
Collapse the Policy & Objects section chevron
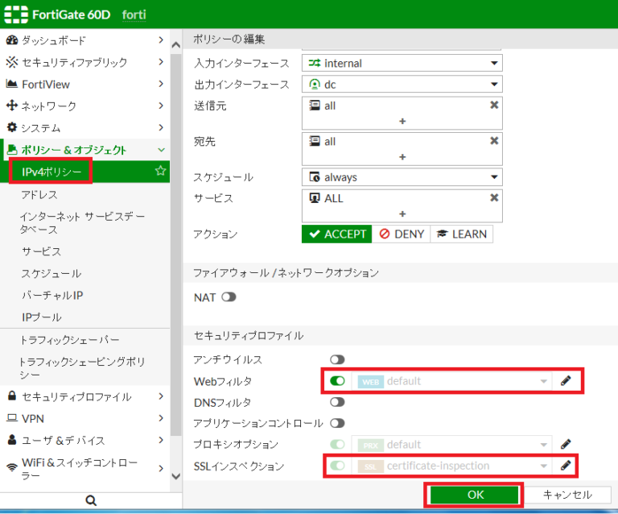161,150
